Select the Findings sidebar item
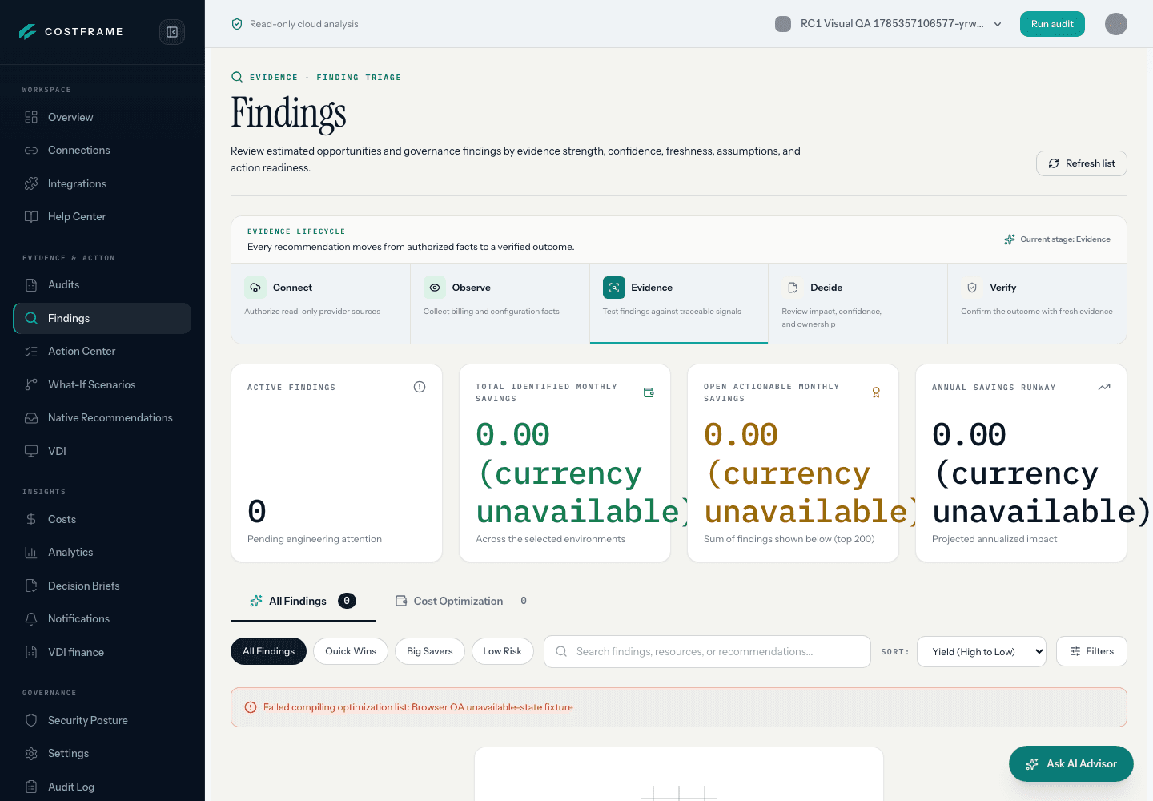The height and width of the screenshot is (801, 1153). click(x=102, y=318)
